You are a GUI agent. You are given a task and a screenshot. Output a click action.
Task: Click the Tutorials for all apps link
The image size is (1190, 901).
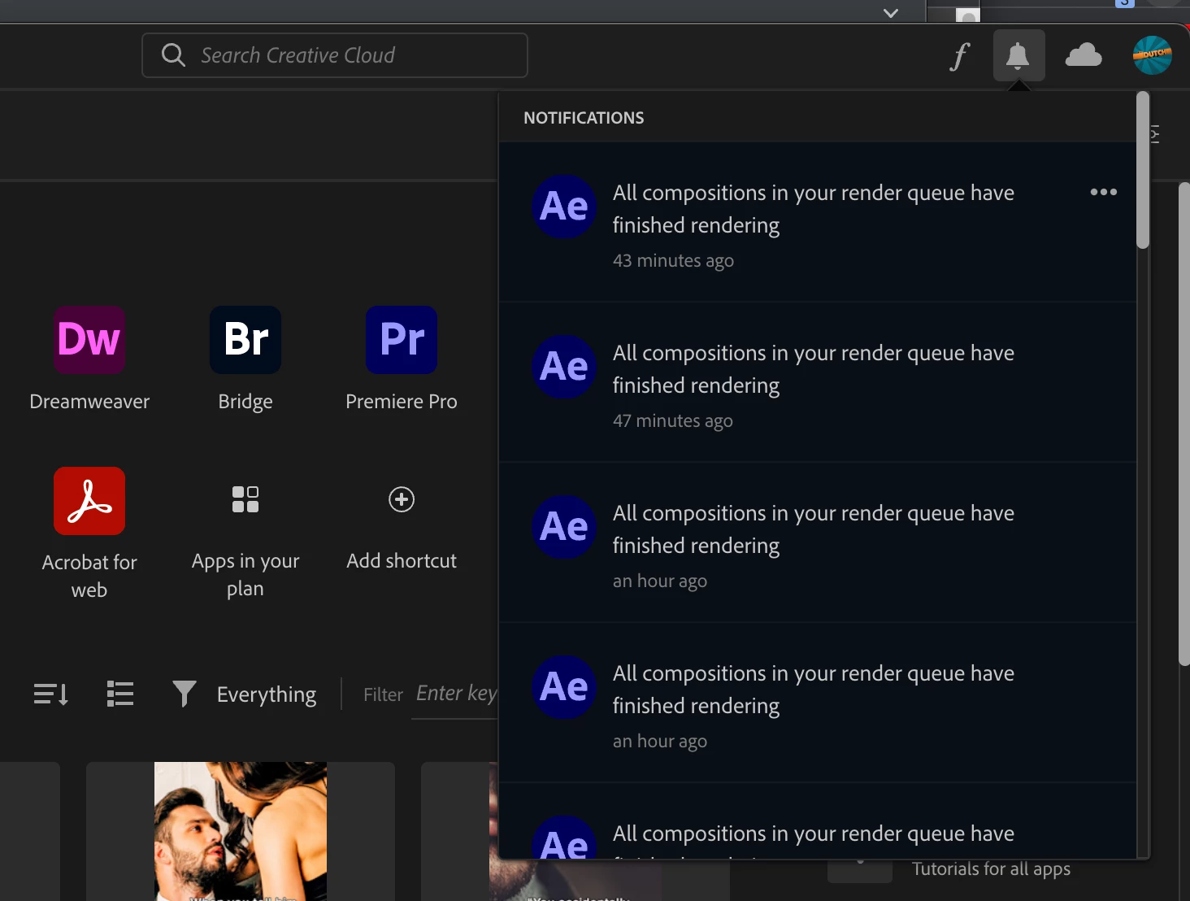tap(991, 869)
